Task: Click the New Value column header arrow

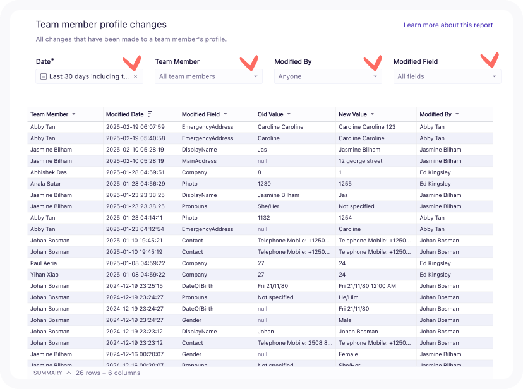Action: (373, 114)
